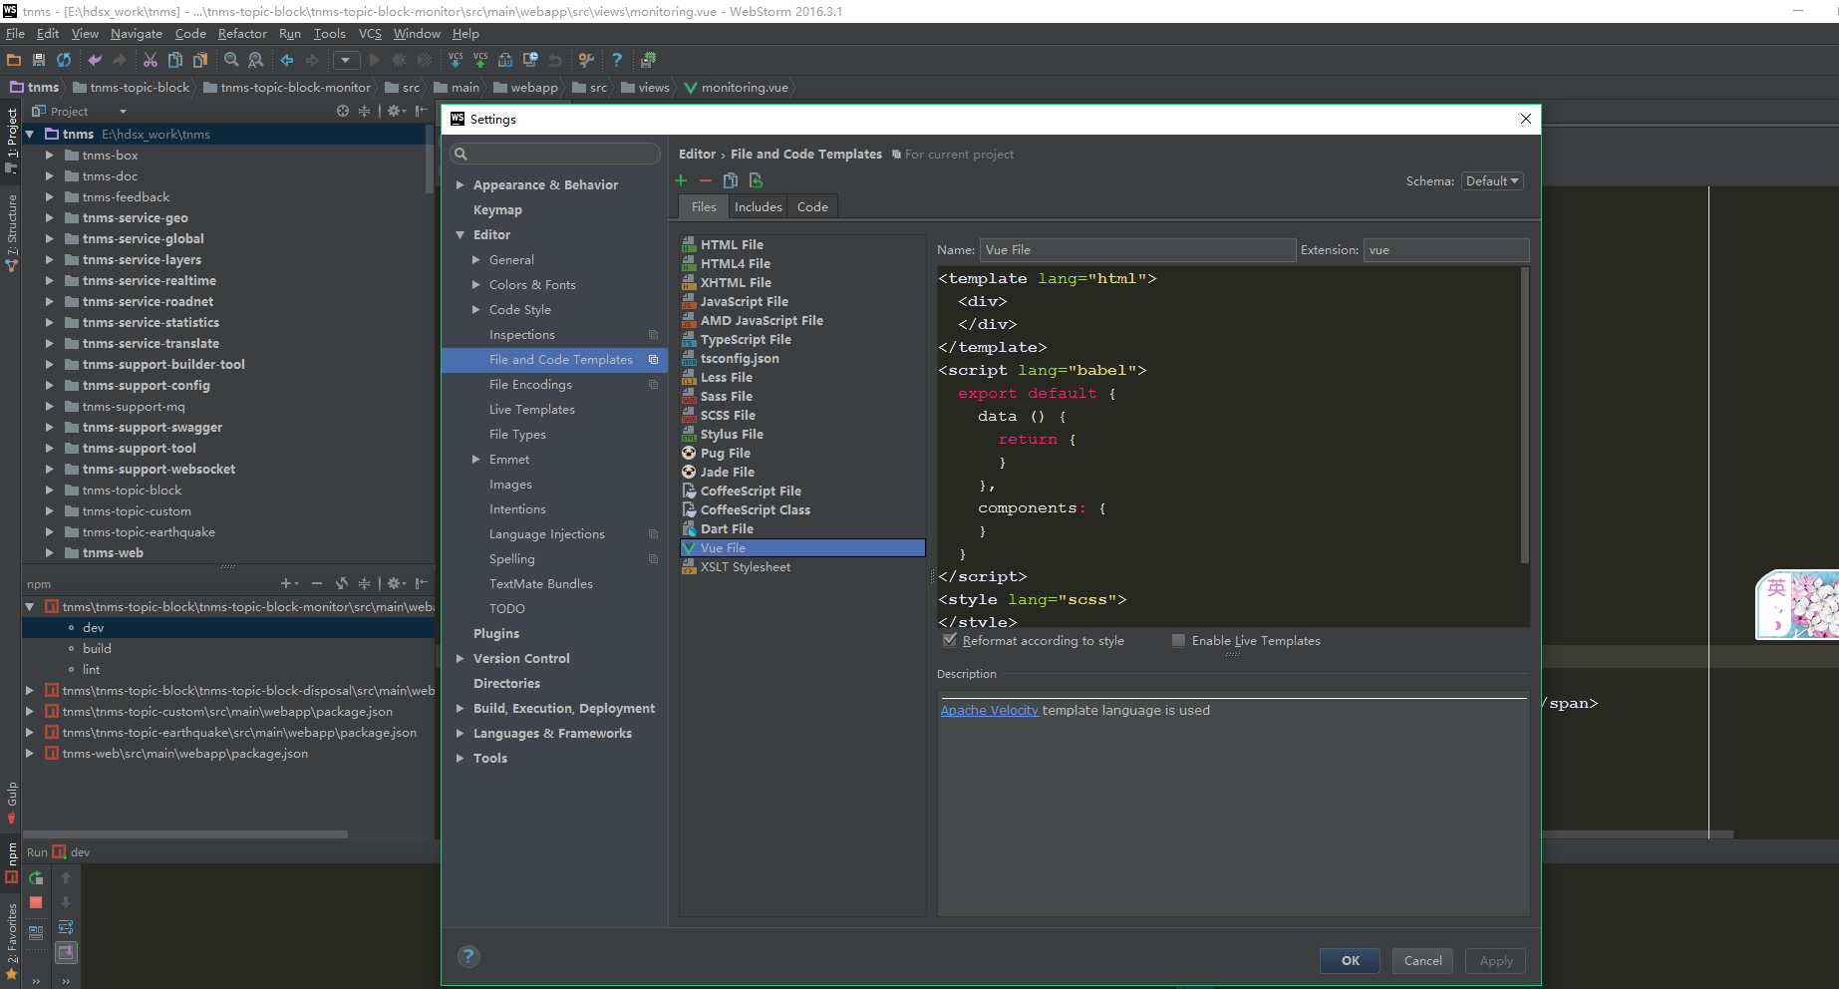Open the Refactor menu

(242, 33)
